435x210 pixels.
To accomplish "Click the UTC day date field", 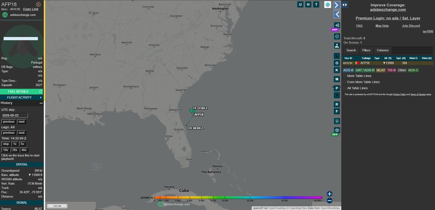I will (14, 115).
